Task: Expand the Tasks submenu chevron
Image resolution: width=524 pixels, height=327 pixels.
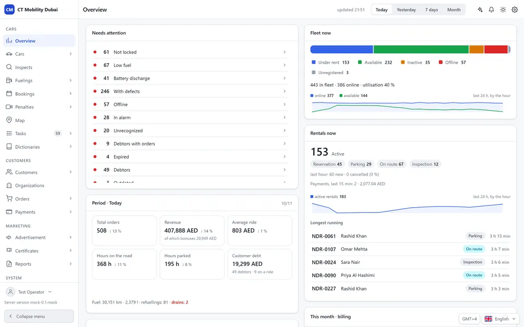Action: tap(70, 134)
